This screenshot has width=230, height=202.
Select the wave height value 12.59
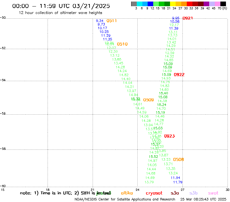170,53
